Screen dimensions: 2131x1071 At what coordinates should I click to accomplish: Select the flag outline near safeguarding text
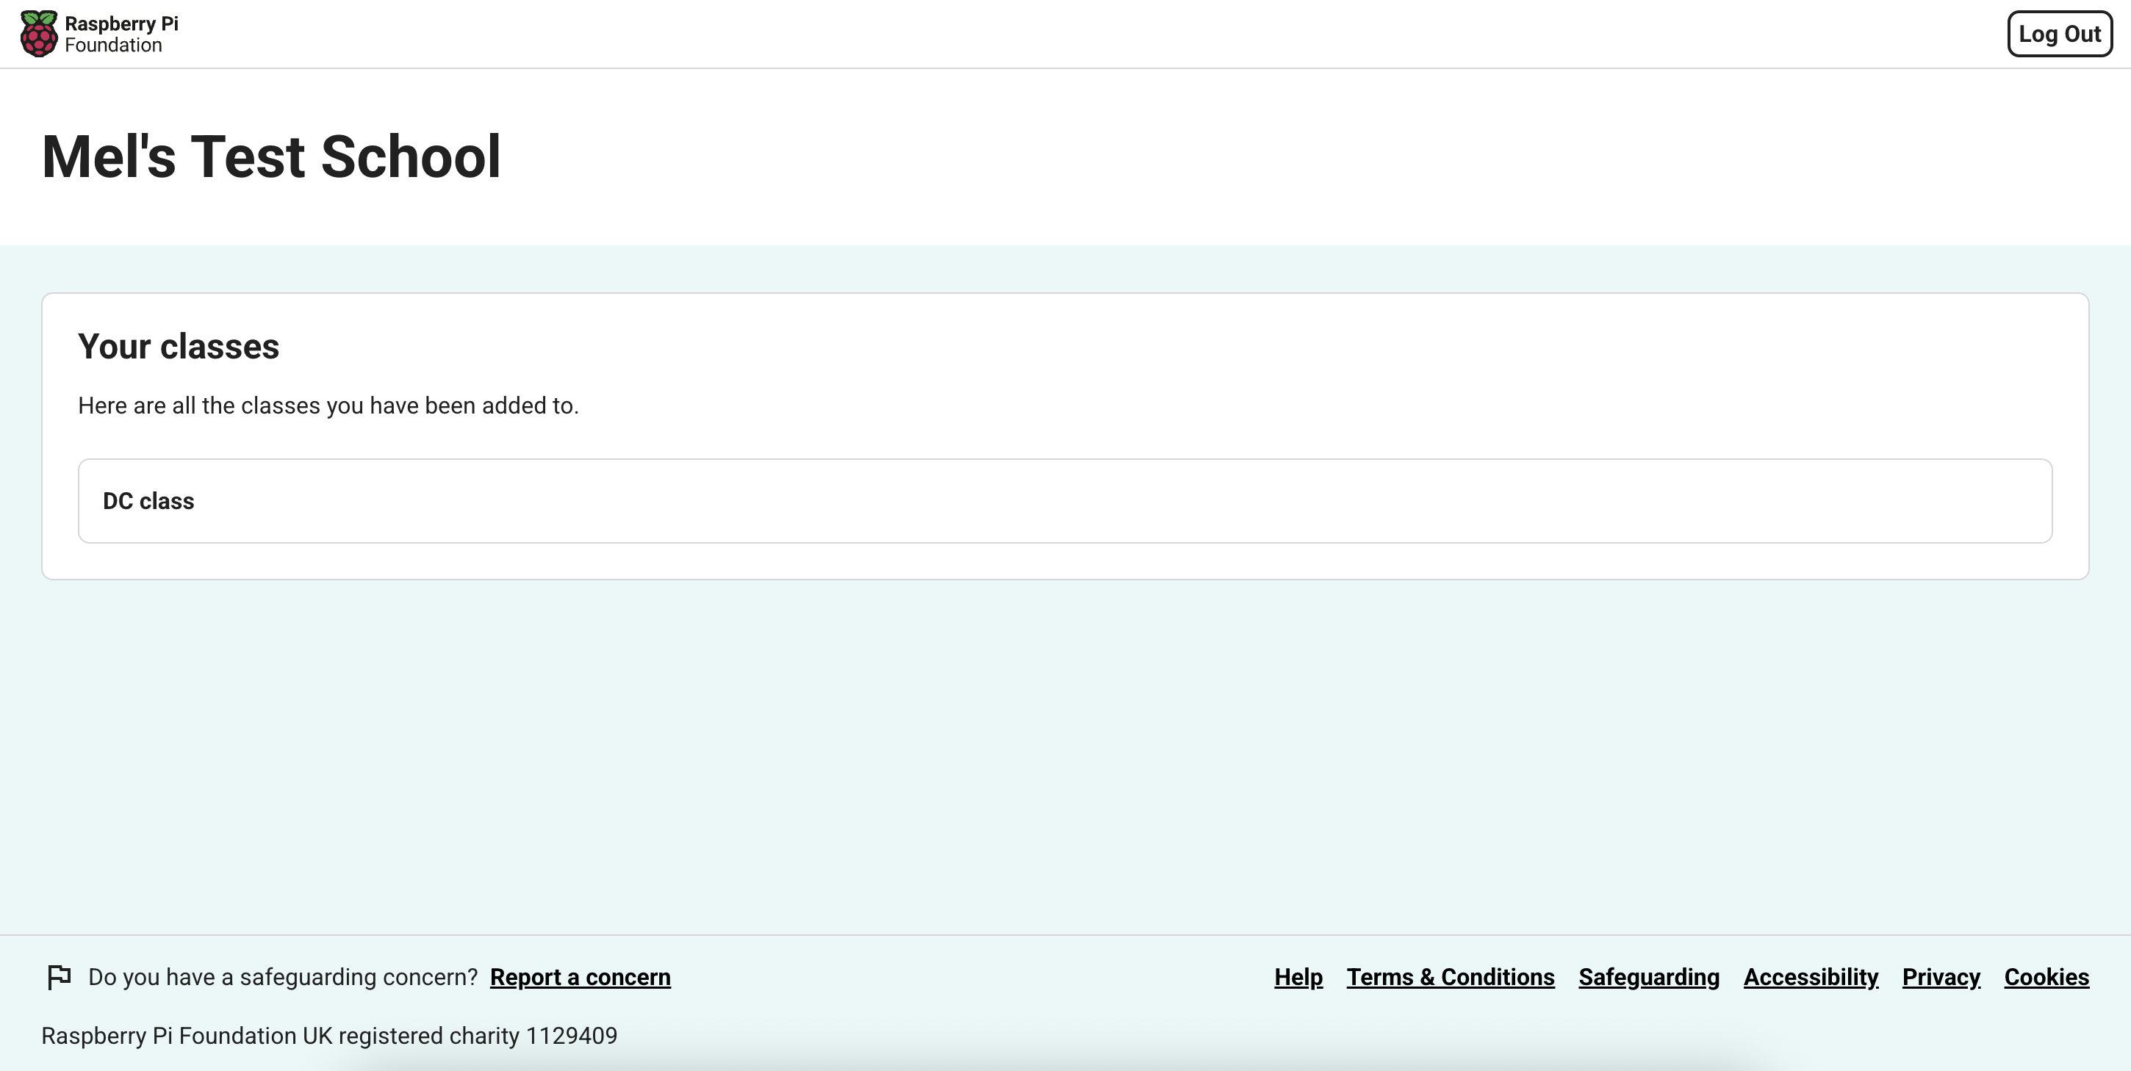coord(59,977)
